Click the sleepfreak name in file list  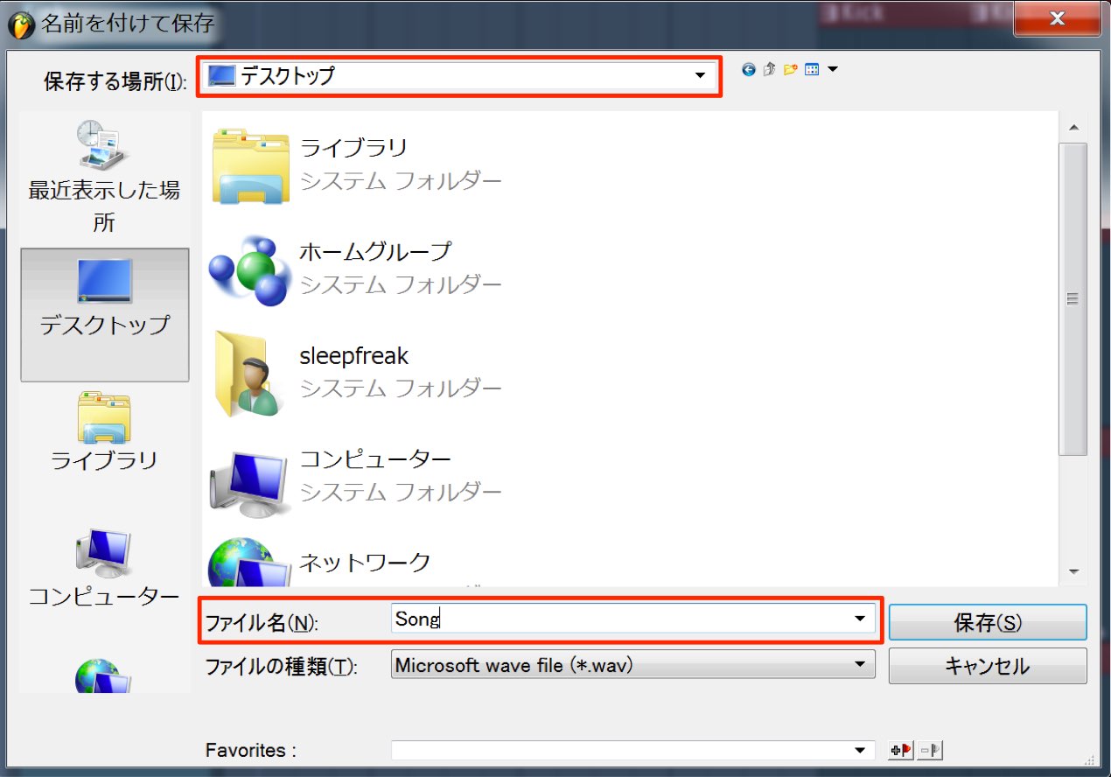(x=353, y=356)
